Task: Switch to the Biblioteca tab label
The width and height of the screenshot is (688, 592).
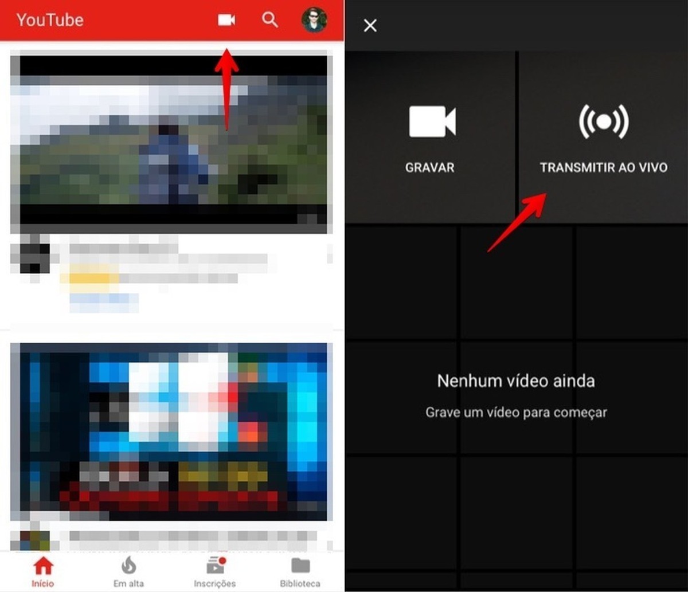Action: pos(300,584)
